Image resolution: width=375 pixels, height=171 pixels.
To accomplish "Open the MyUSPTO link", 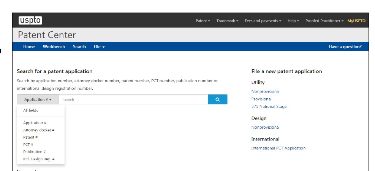I will pos(356,21).
